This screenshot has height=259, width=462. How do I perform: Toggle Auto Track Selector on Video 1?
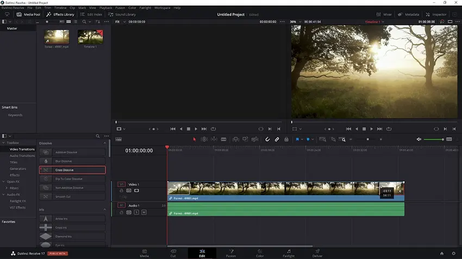coord(129,191)
